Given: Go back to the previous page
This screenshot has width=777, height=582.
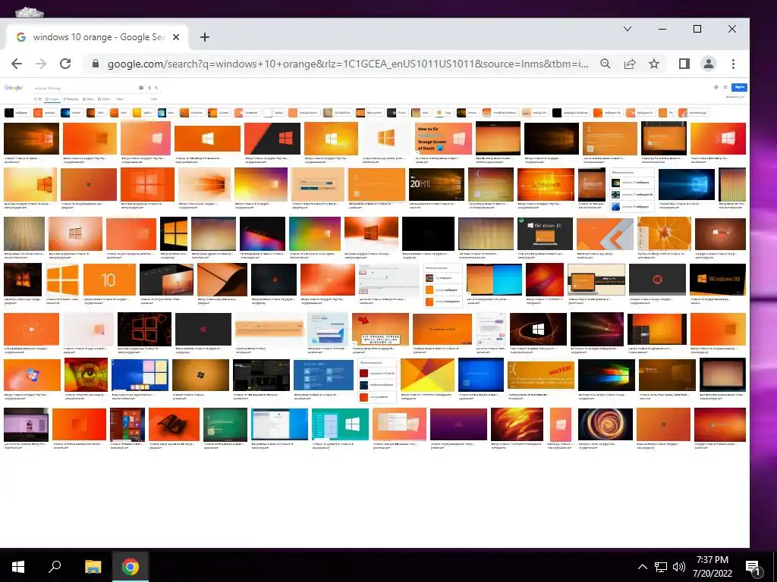Looking at the screenshot, I should 17,64.
